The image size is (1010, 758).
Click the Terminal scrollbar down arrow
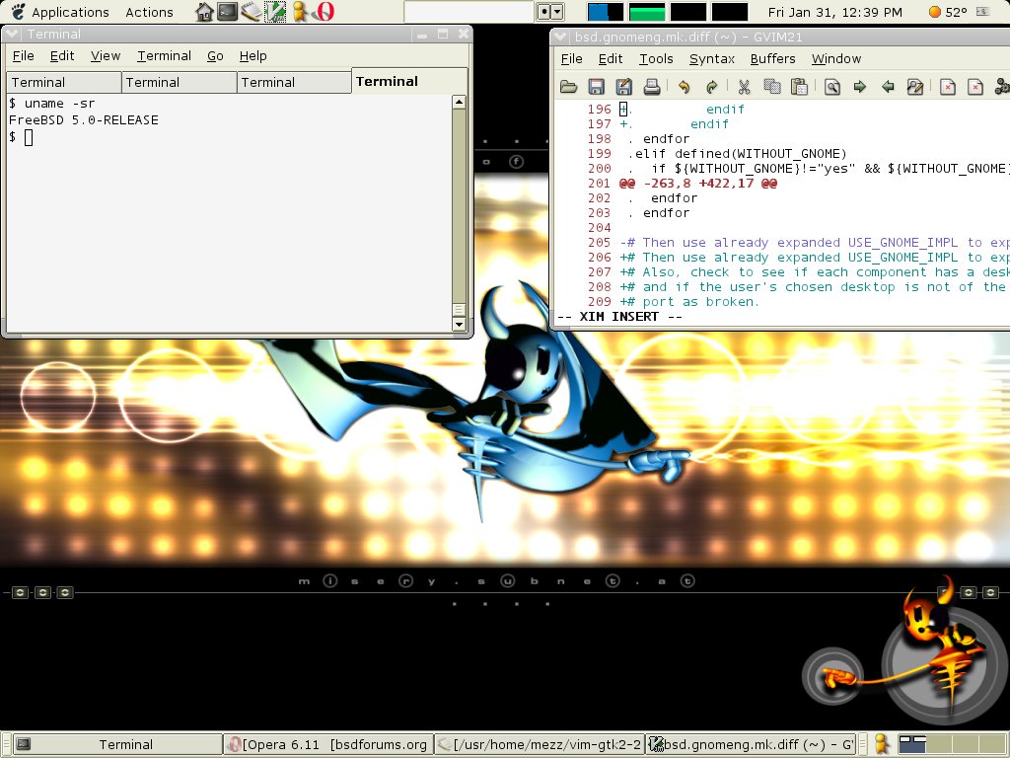click(459, 324)
